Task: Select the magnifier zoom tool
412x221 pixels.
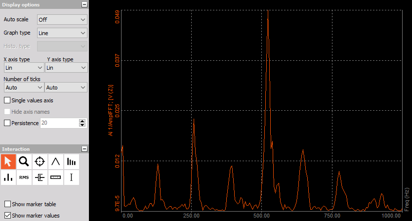Action: tap(24, 162)
